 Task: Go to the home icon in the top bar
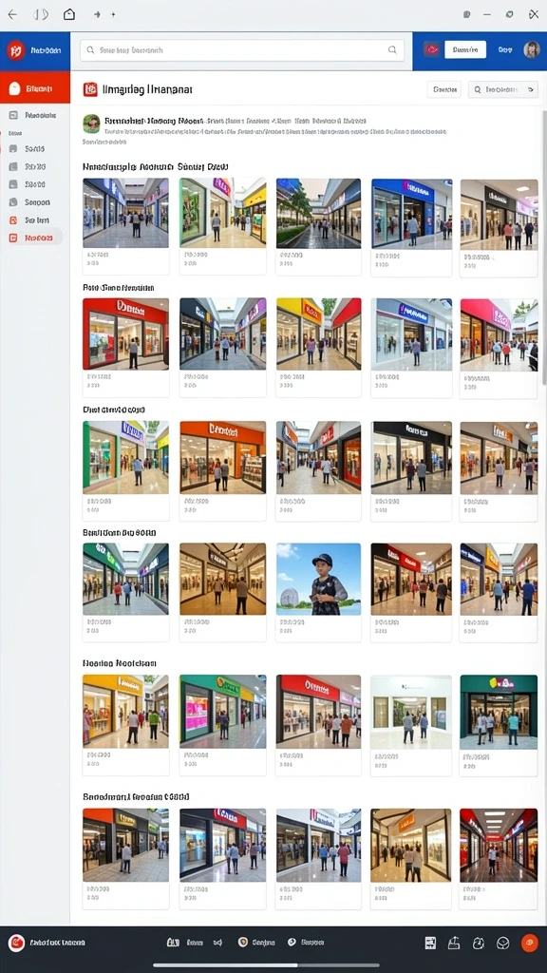pyautogui.click(x=69, y=14)
